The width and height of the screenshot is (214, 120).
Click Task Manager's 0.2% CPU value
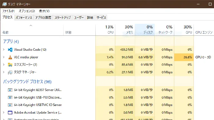pyautogui.click(x=110, y=72)
